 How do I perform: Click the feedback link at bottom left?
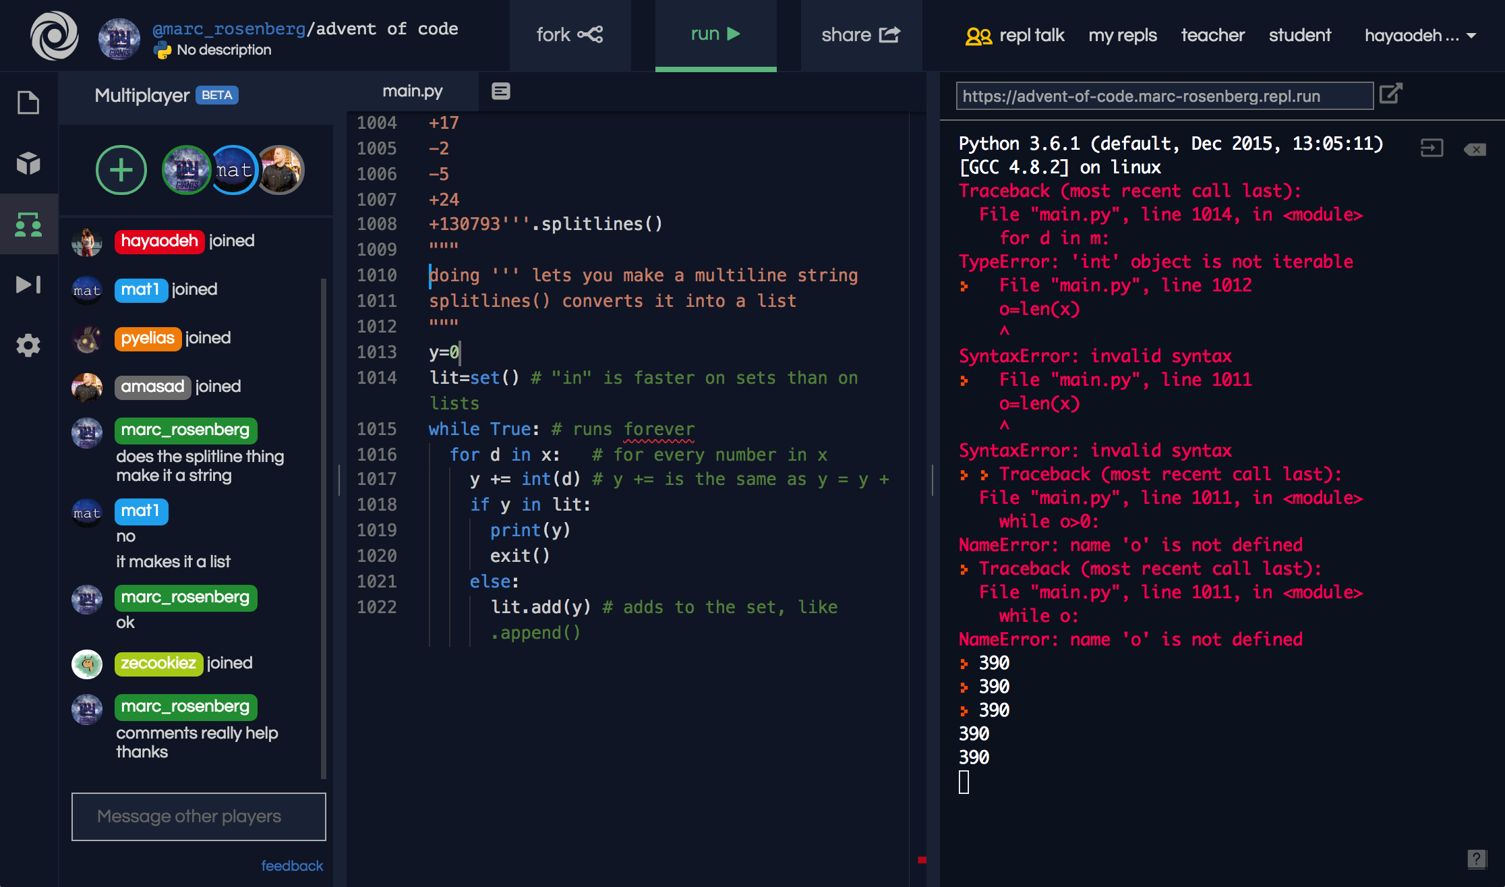pos(293,865)
